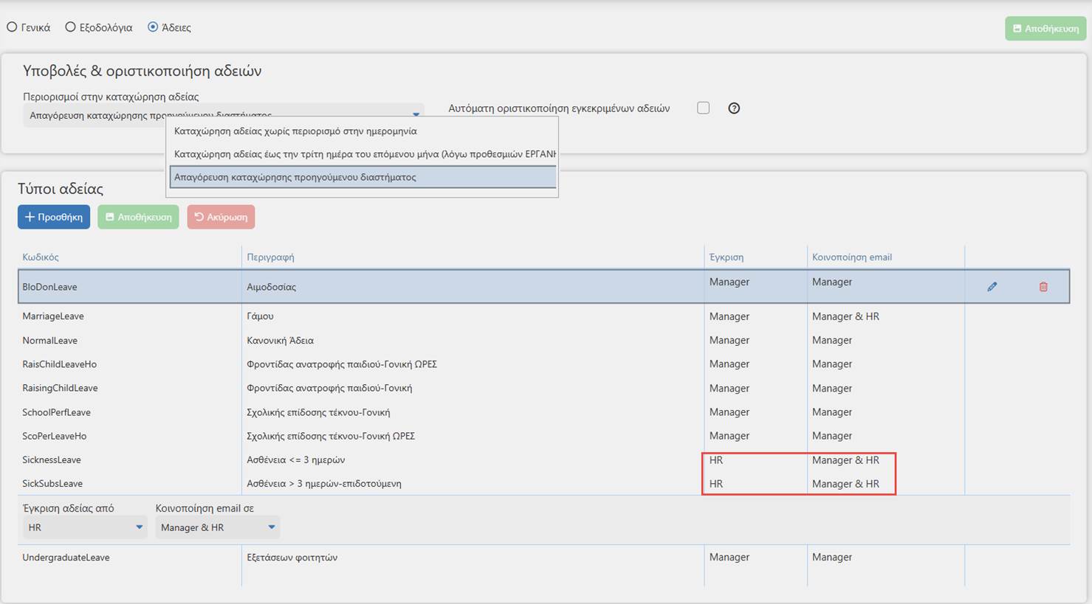The image size is (1092, 604).
Task: Select the MarriageLeave row
Action: pos(543,316)
